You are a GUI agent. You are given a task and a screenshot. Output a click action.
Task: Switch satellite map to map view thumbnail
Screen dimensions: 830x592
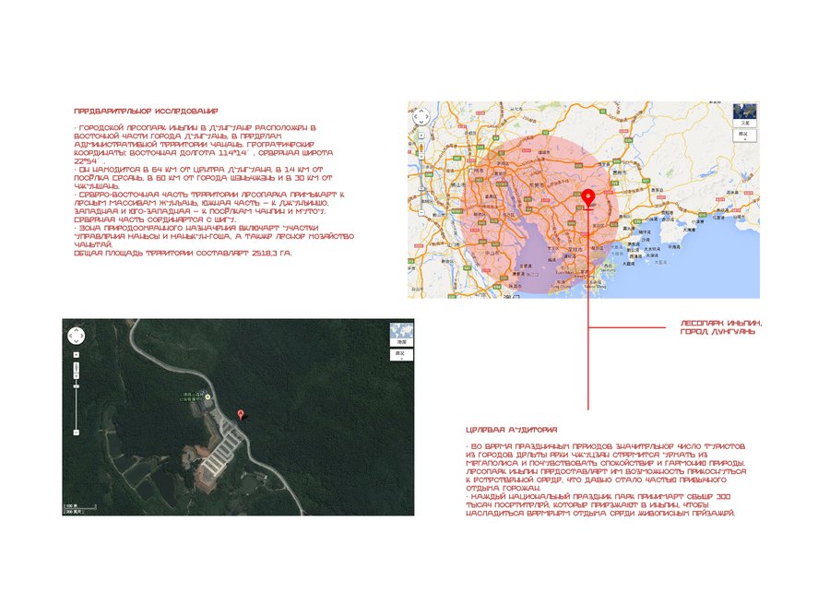401,334
